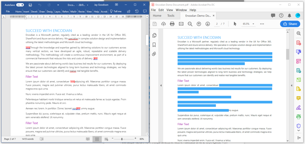This screenshot has height=144, width=305.
Task: Click the Redo arrow in Word
Action: [49, 5]
